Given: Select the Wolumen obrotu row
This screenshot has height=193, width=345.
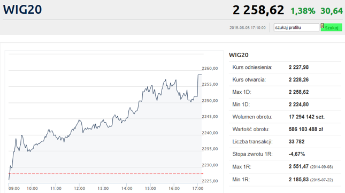Looking at the screenshot, I should pyautogui.click(x=285, y=117).
